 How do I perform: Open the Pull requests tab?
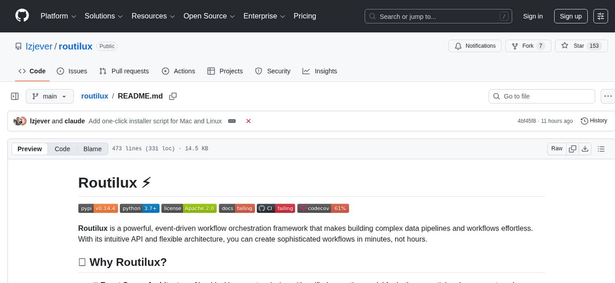(124, 71)
